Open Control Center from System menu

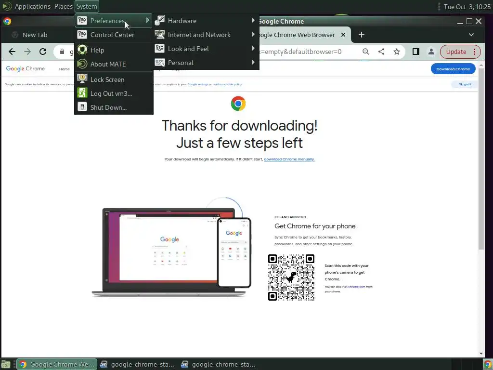114,35
